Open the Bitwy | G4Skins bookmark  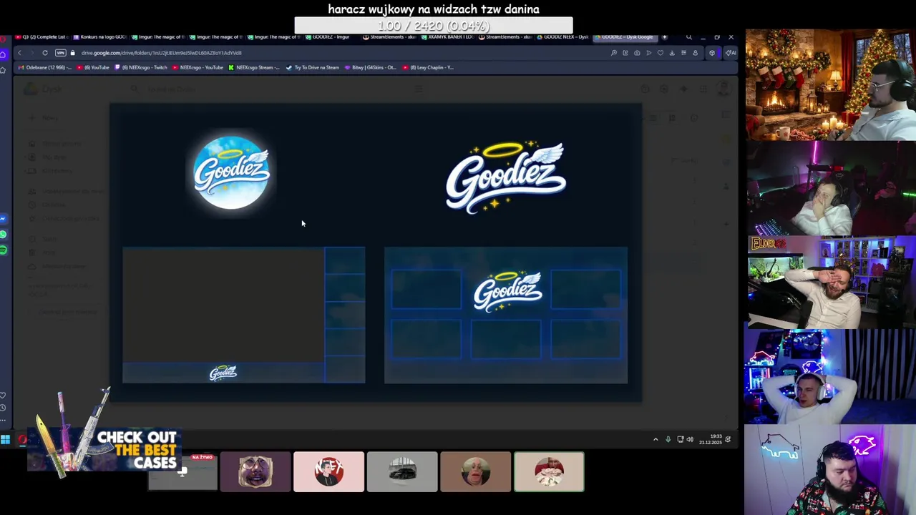370,67
